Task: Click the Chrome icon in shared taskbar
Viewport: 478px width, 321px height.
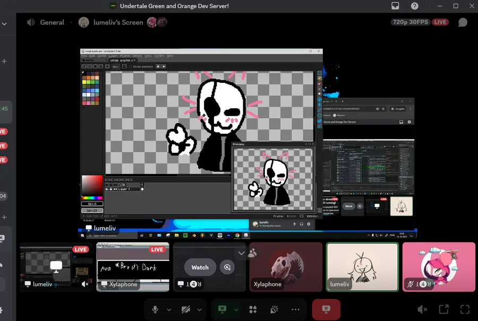Action: tap(237, 236)
